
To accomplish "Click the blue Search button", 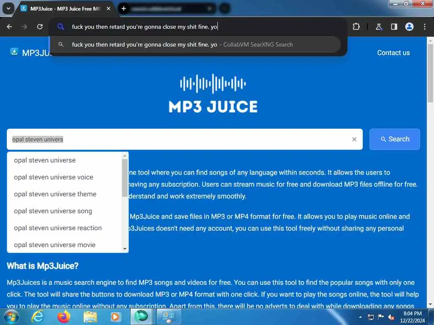I will tap(395, 139).
